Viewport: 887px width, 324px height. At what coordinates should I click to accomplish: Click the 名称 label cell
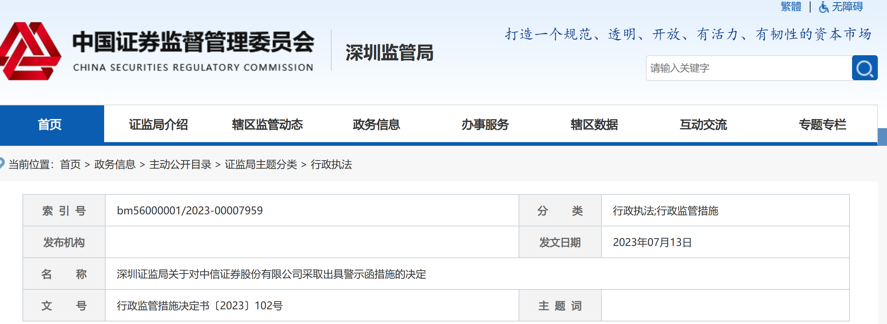click(x=64, y=274)
